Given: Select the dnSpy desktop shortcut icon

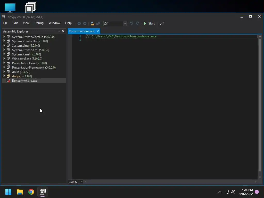Looking at the screenshot, I should (x=30, y=7).
